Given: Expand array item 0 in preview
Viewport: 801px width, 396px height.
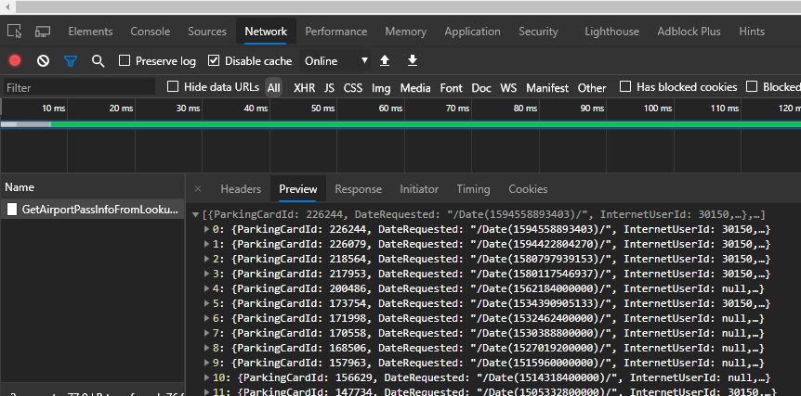Looking at the screenshot, I should (207, 229).
